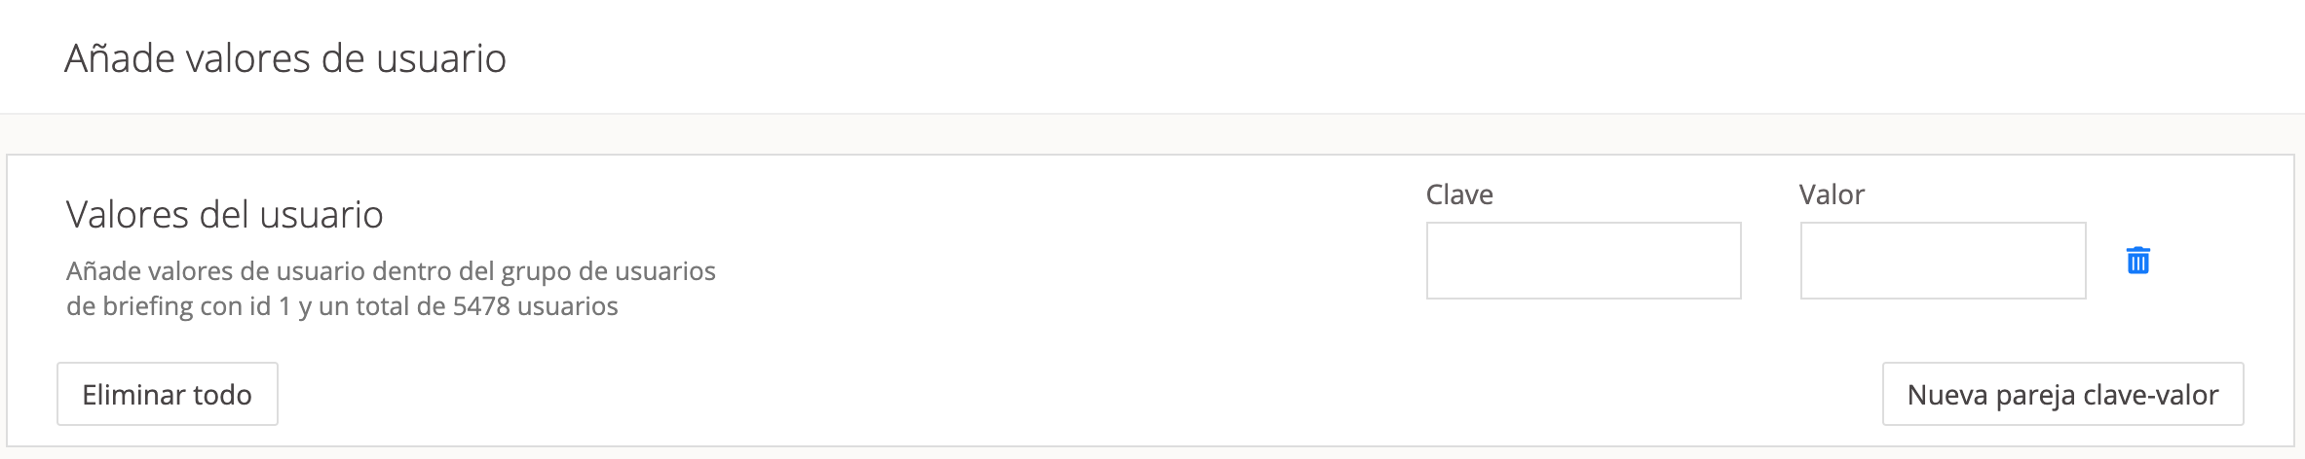Click "valores" in the large page title
This screenshot has width=2305, height=459.
coord(248,59)
